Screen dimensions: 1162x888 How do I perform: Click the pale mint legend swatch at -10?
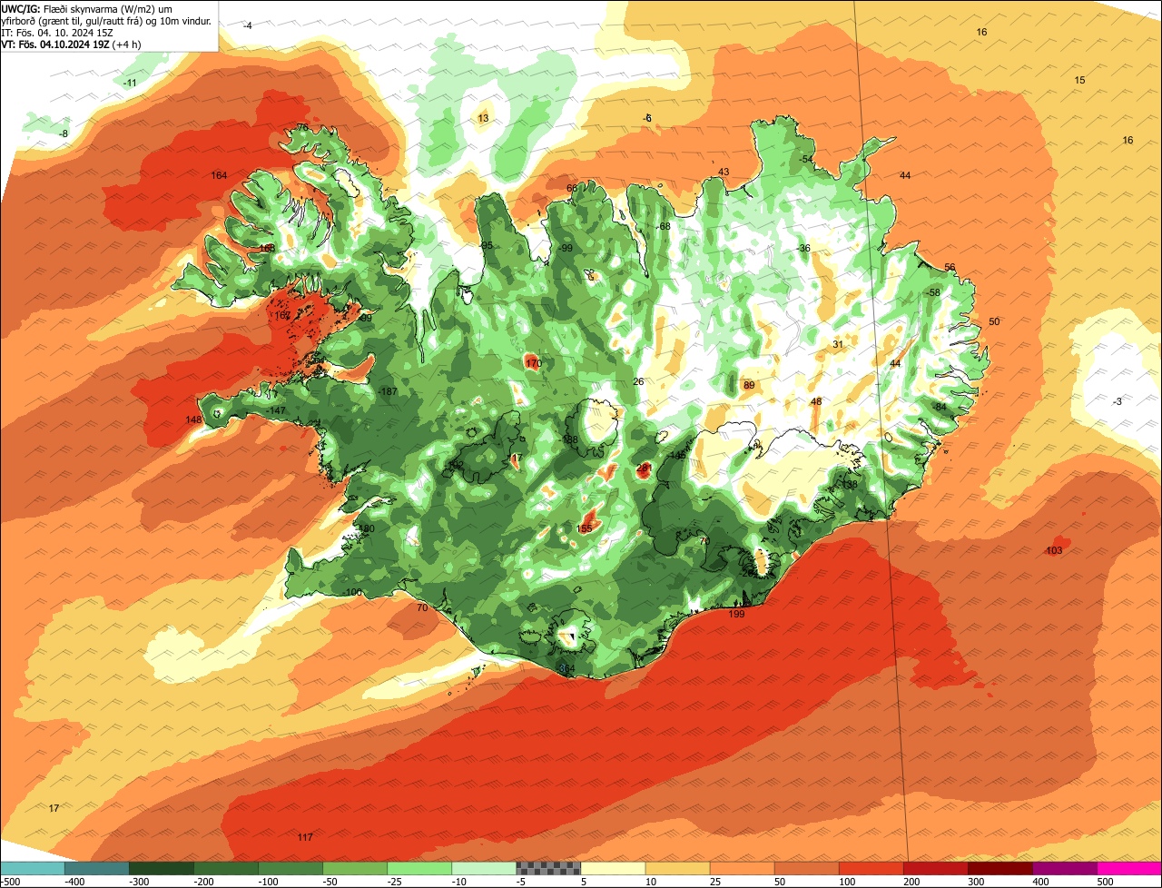click(x=484, y=868)
